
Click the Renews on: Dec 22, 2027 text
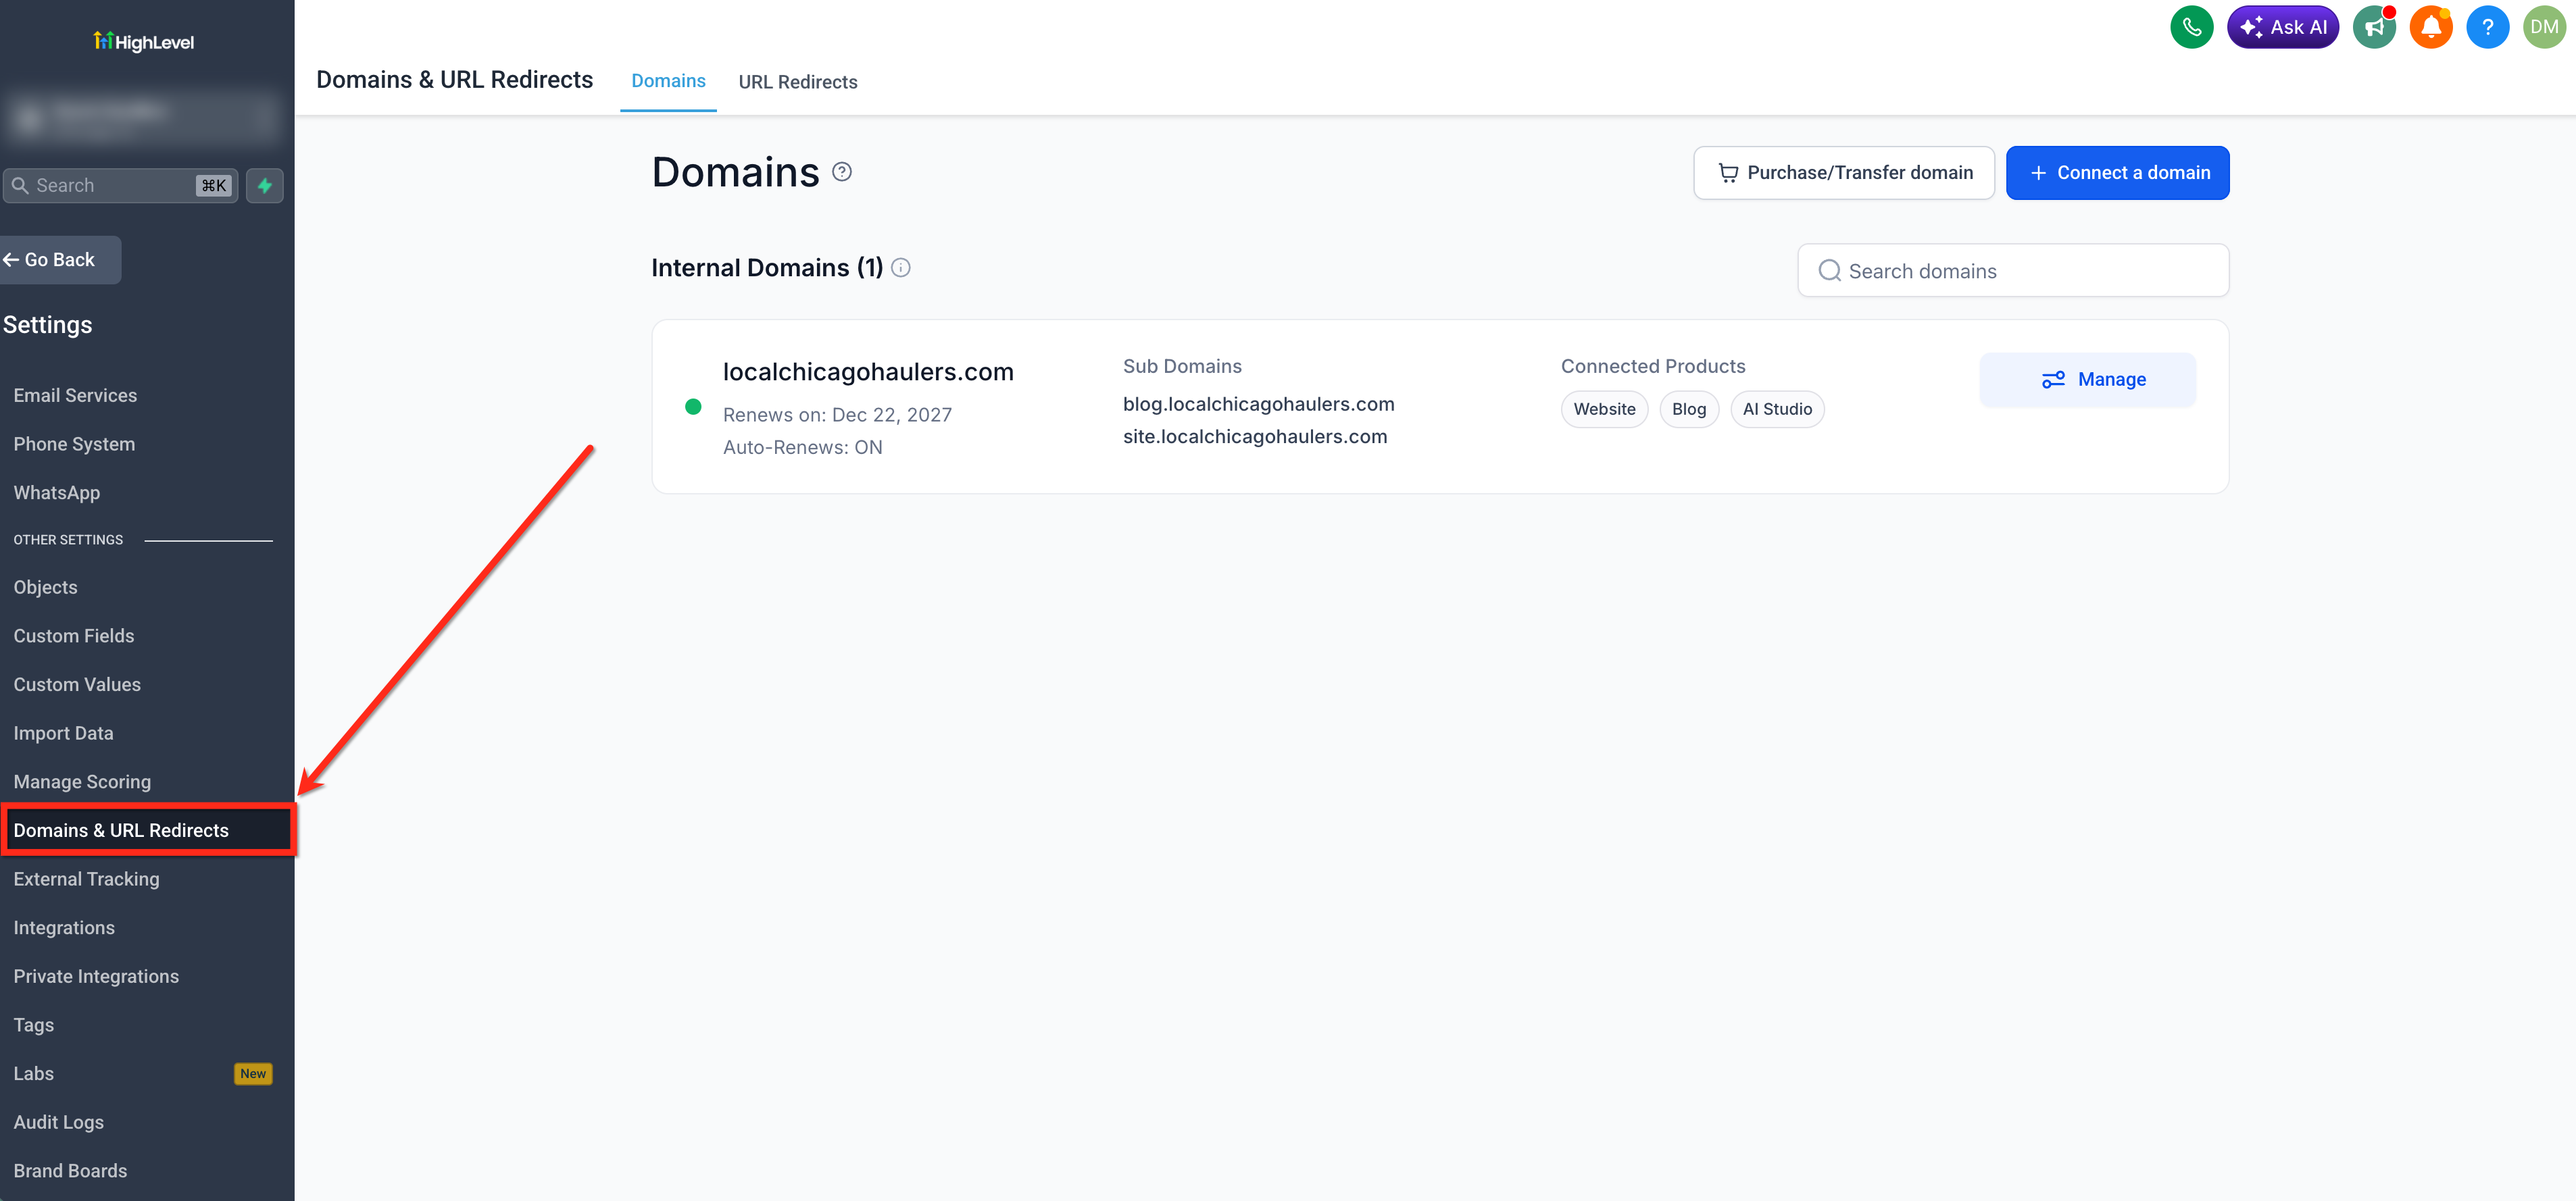tap(837, 415)
